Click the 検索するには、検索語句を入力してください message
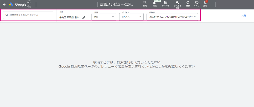 click(127, 62)
